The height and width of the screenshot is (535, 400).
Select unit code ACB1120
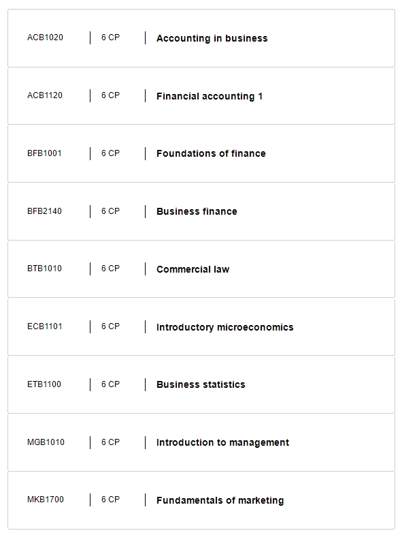pyautogui.click(x=45, y=95)
